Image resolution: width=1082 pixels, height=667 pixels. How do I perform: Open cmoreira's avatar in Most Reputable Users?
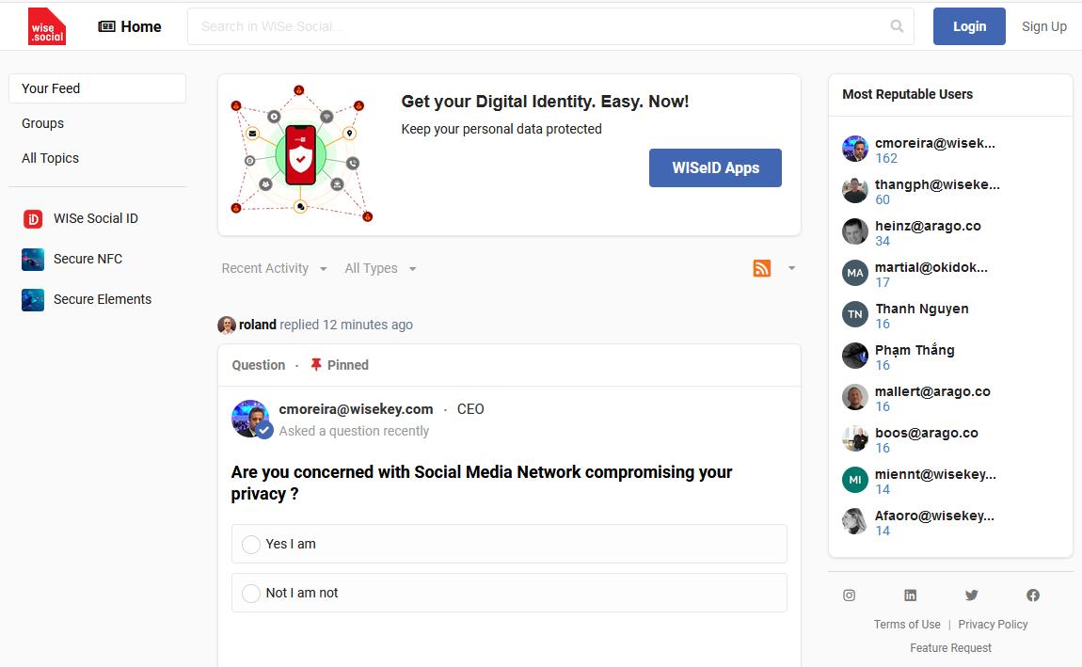point(855,149)
